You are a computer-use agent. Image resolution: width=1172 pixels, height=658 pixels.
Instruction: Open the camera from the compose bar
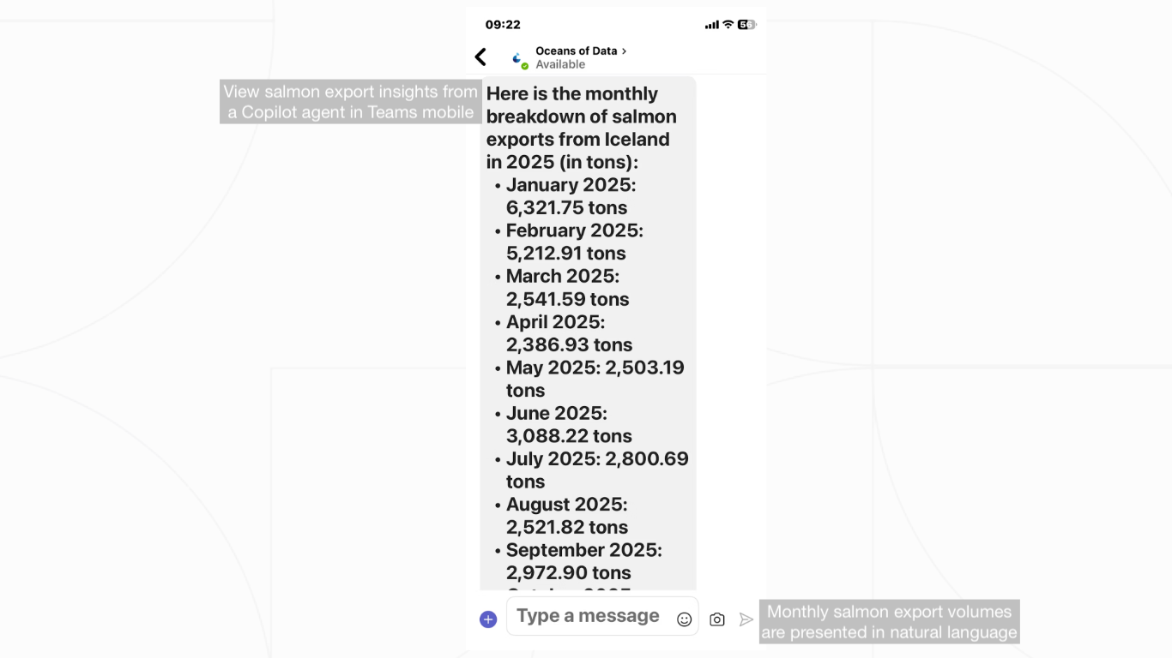[717, 619]
